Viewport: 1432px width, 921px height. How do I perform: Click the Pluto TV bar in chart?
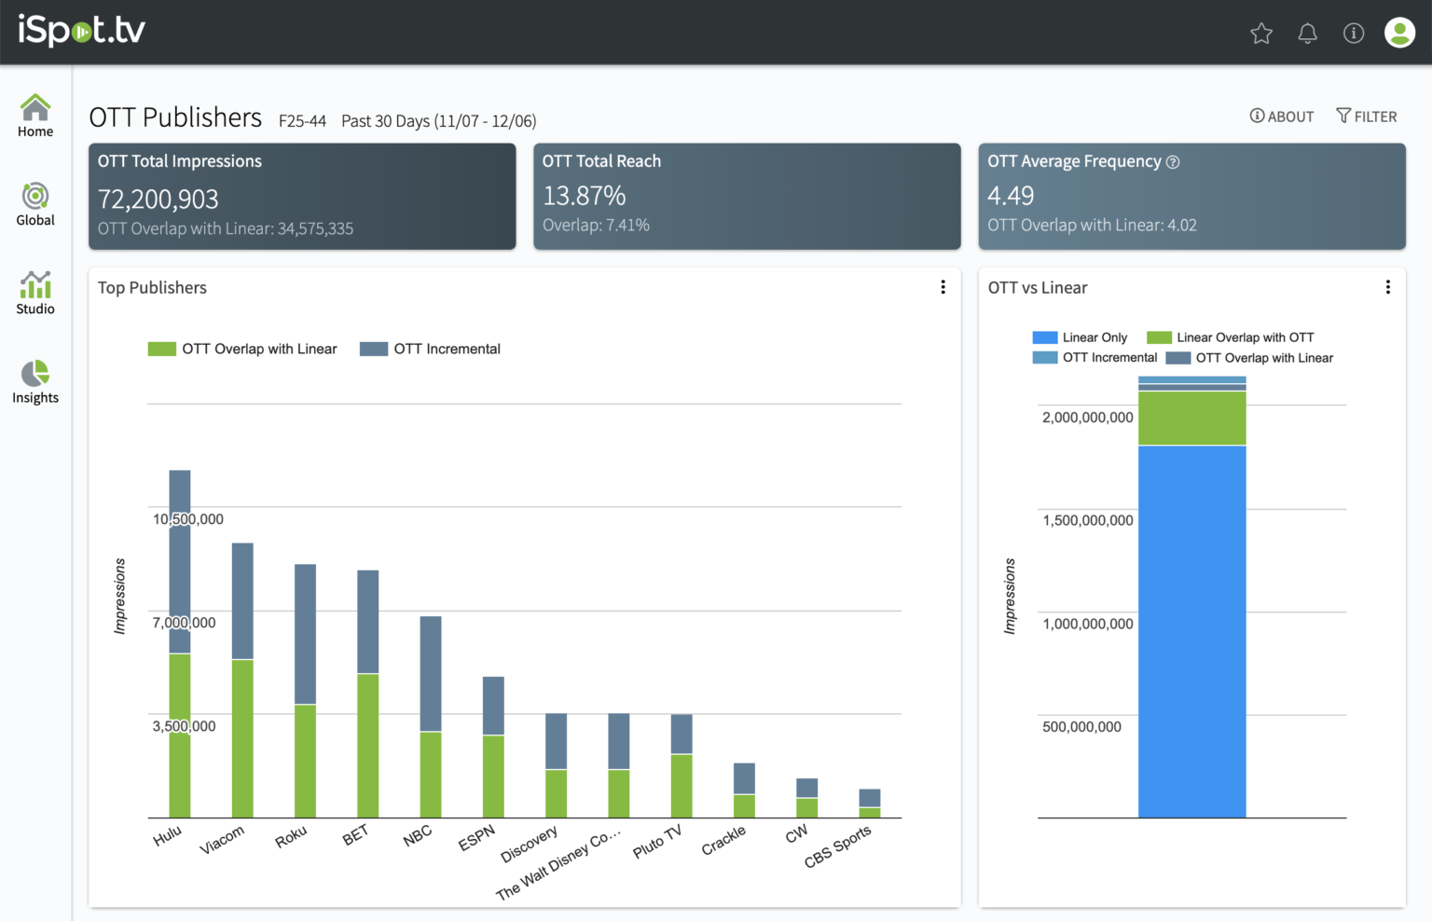coord(682,766)
